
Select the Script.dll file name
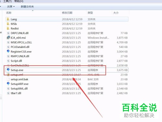click(x=16, y=61)
